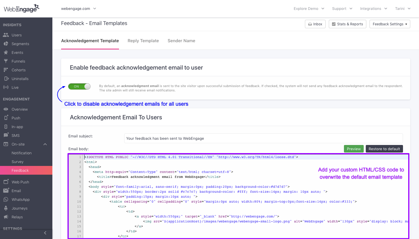The width and height of the screenshot is (419, 239).
Task: Collapse the sidebar using bottom chevron
Action: tap(45, 233)
